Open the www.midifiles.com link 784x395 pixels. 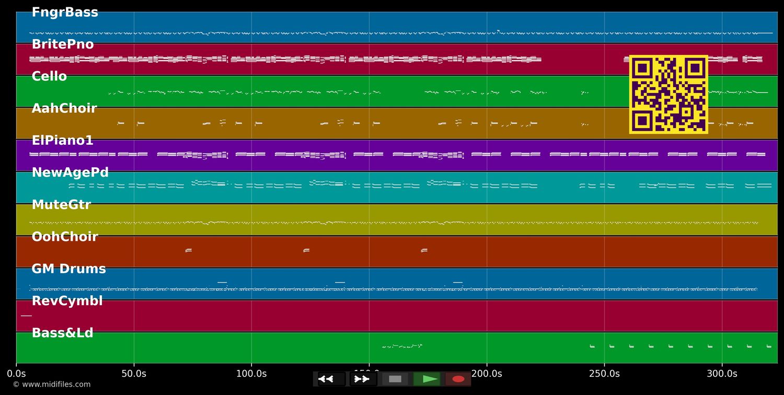[x=51, y=385]
